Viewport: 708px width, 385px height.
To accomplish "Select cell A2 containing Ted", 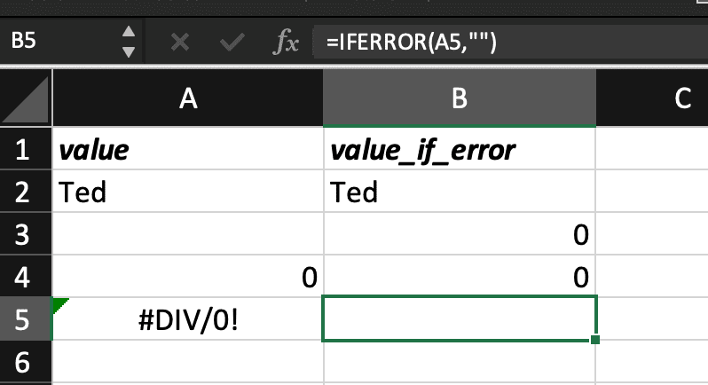I will [187, 192].
